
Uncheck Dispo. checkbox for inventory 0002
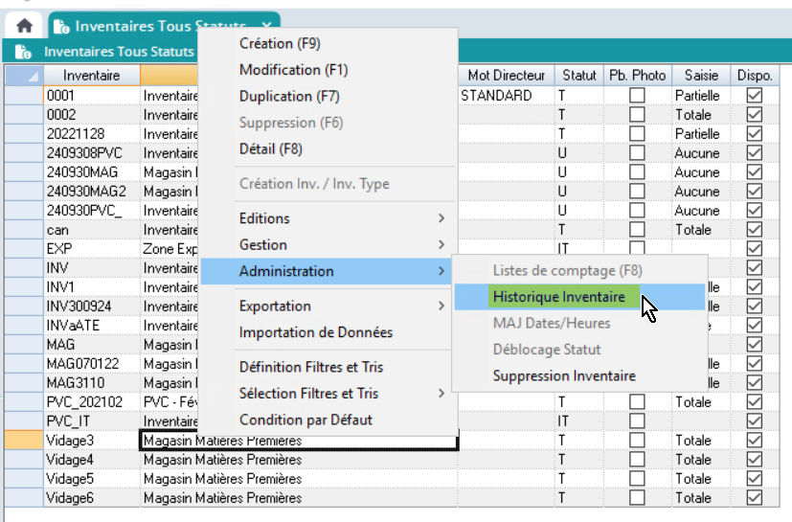(x=755, y=115)
